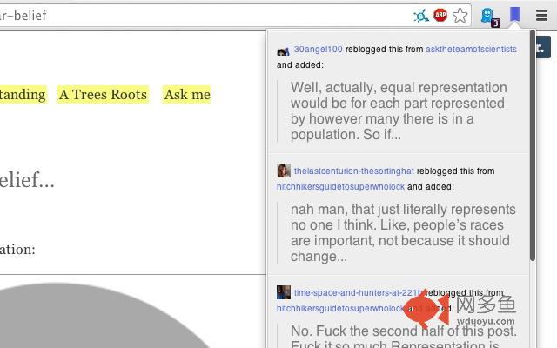Open the Ghostery extension icon
This screenshot has width=557, height=348.
point(489,17)
